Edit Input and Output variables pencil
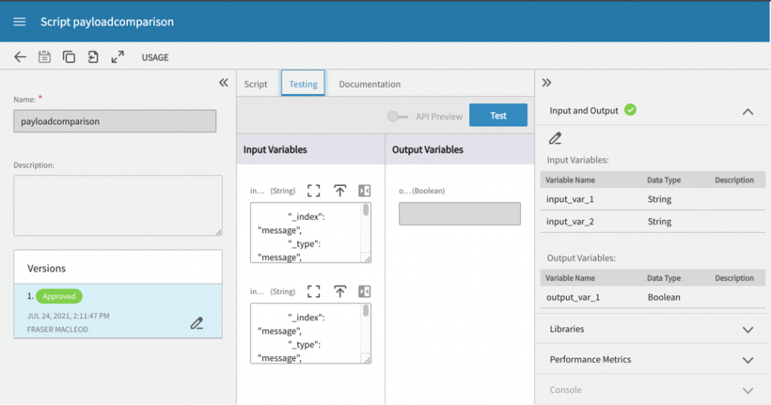Screen dimensions: 771x405 pos(555,139)
